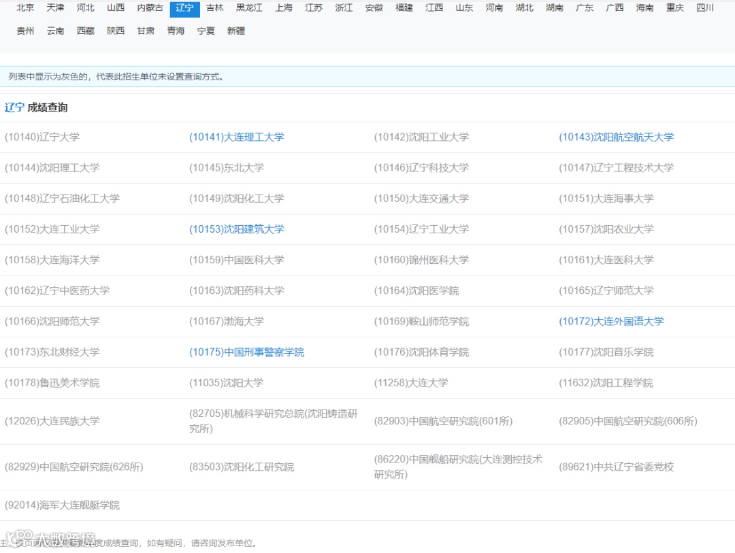Click the (82903)中国航空研究院(601所) entry
The width and height of the screenshot is (735, 553).
tap(443, 421)
